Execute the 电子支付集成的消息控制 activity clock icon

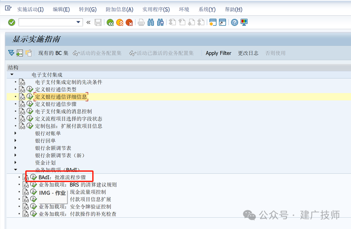pyautogui.click(x=30, y=111)
